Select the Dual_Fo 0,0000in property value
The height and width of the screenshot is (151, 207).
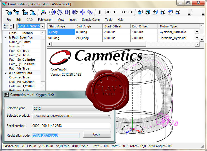(31, 82)
